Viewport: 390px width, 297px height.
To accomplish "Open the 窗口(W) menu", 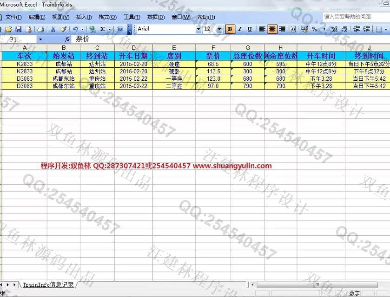I will coord(181,17).
